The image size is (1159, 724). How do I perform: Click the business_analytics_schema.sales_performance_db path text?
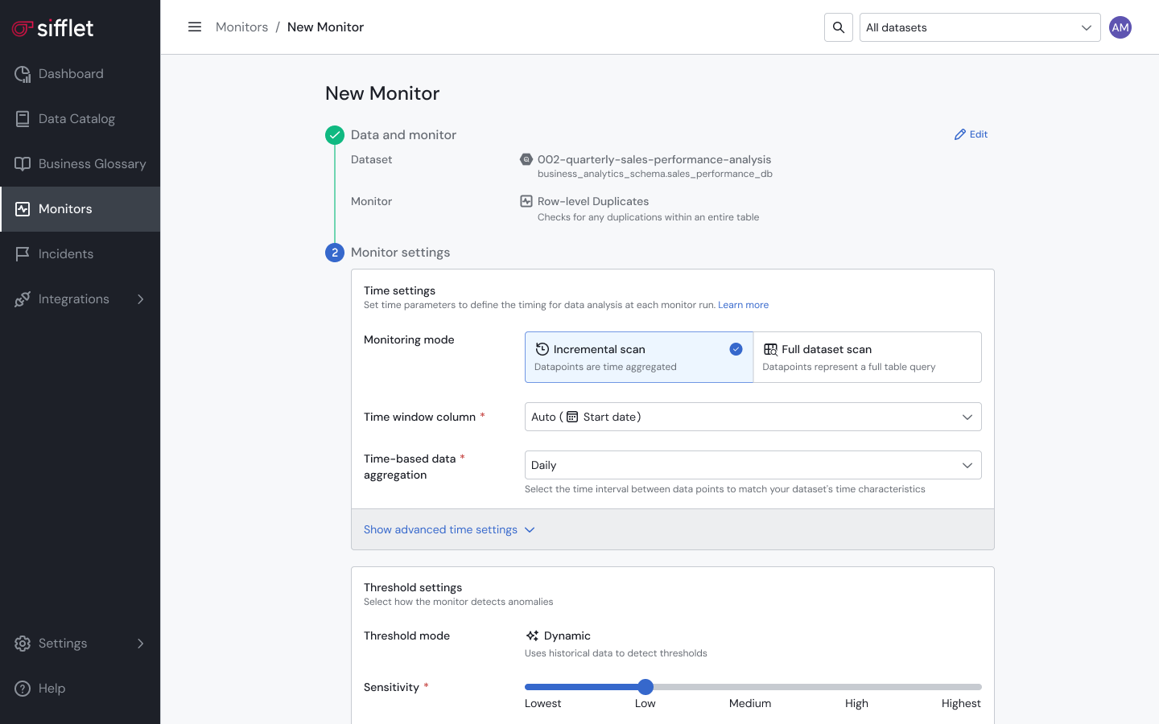(x=655, y=174)
